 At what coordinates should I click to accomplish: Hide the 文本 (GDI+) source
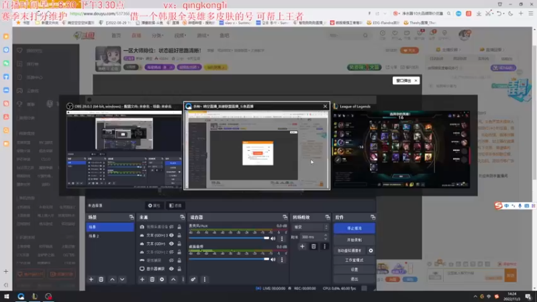point(171,244)
